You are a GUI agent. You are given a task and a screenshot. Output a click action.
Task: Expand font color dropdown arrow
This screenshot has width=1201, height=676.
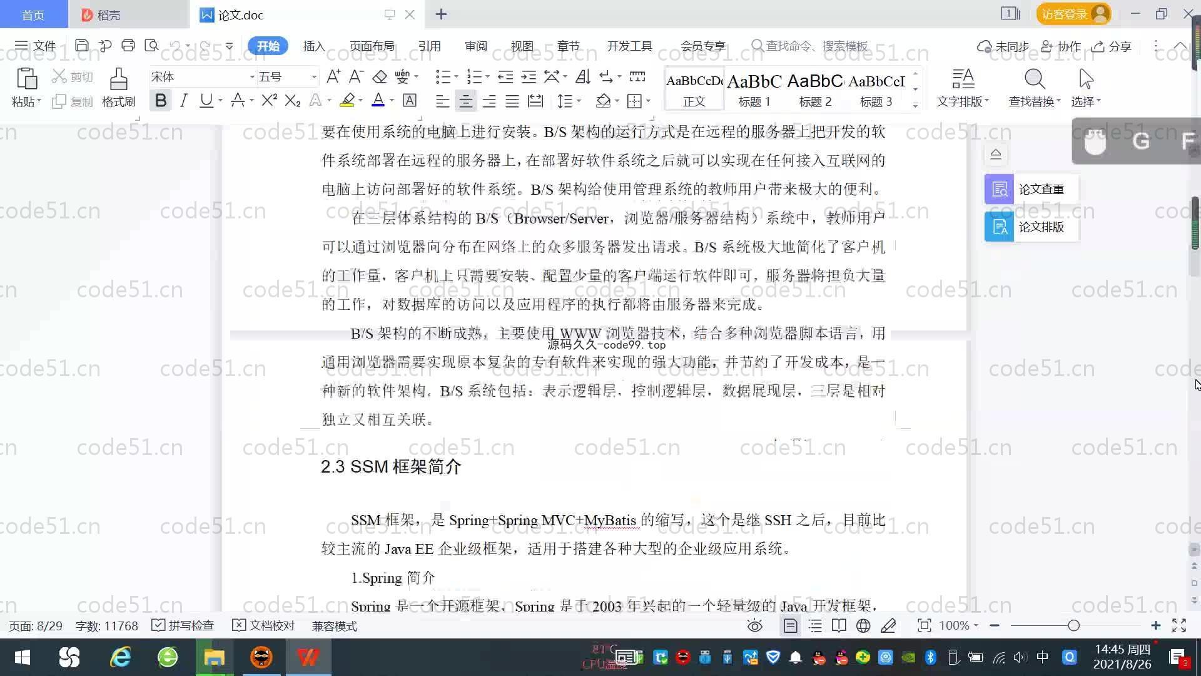click(392, 101)
